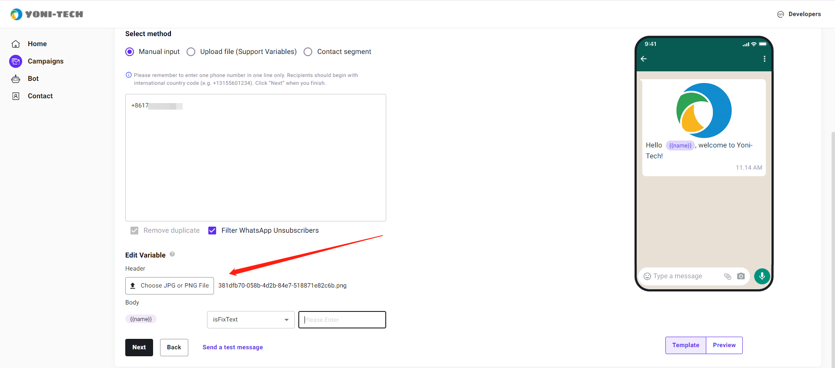Screen dimensions: 835x368
Task: Click the Type a message field
Action: [x=678, y=276]
